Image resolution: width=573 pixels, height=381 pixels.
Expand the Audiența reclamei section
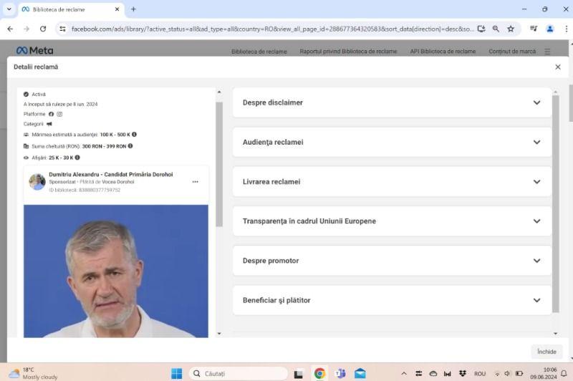tap(392, 142)
